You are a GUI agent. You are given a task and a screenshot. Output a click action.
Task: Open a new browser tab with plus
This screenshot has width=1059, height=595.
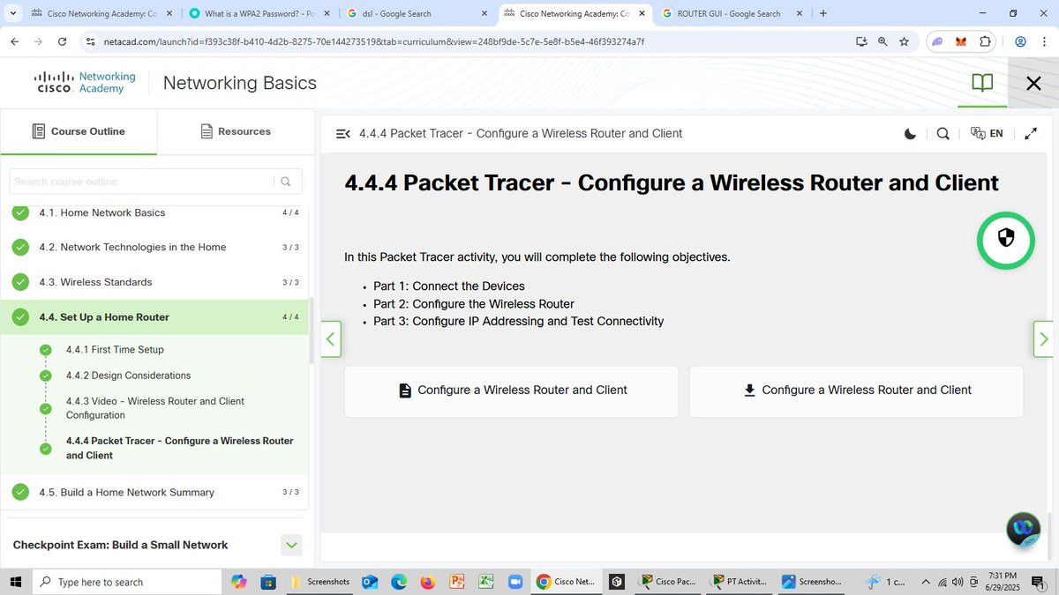pyautogui.click(x=822, y=13)
